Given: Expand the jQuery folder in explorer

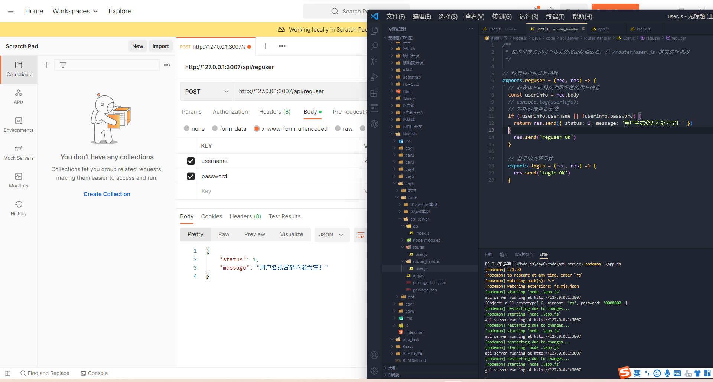Looking at the screenshot, I should click(408, 98).
